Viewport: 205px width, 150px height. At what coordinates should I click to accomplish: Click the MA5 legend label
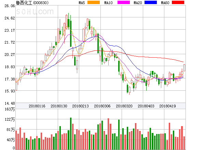pyautogui.click(x=82, y=3)
